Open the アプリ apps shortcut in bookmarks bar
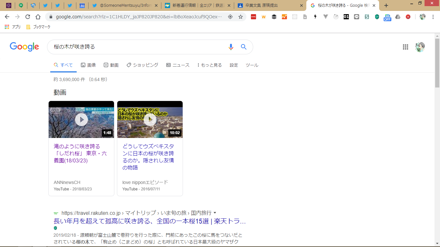 pos(13,27)
